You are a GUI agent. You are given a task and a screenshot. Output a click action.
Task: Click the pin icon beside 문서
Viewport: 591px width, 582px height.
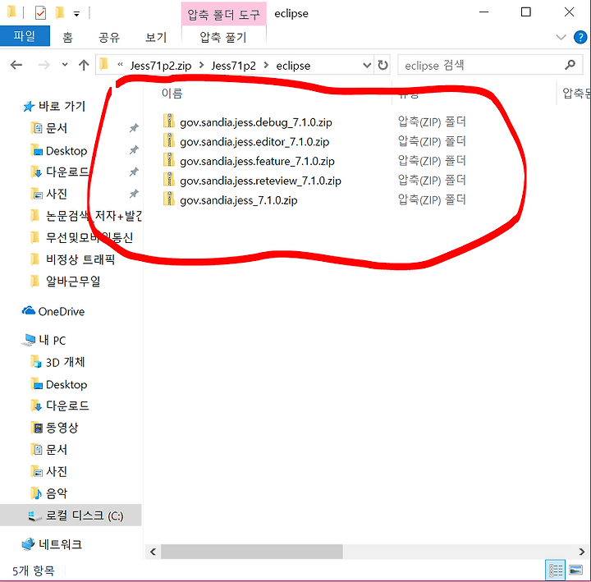coord(134,128)
